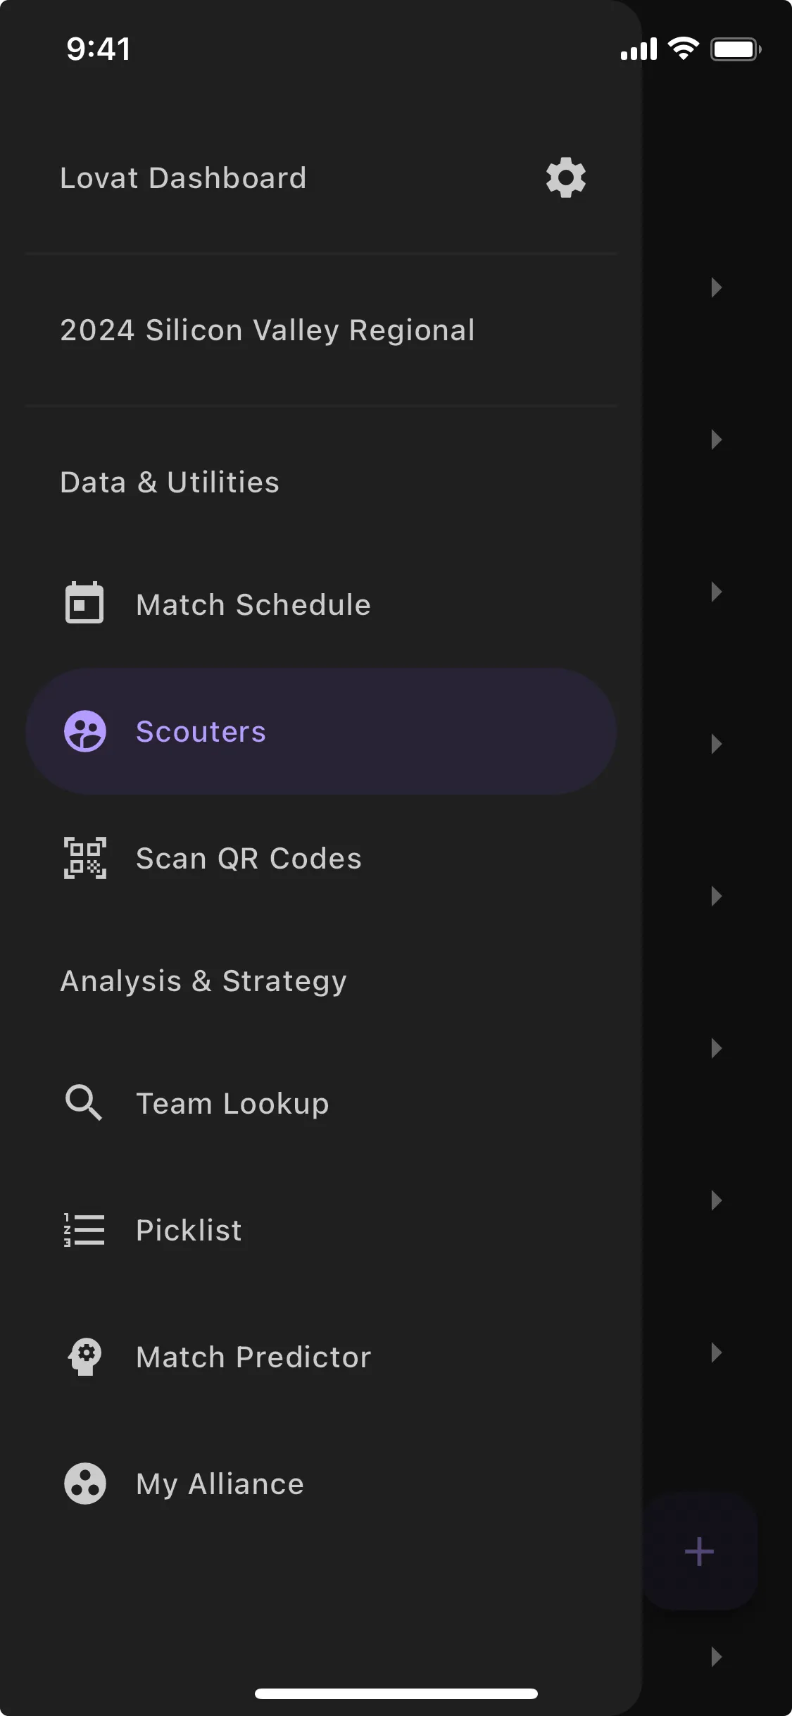Tap the QR code scanner icon

coord(85,858)
